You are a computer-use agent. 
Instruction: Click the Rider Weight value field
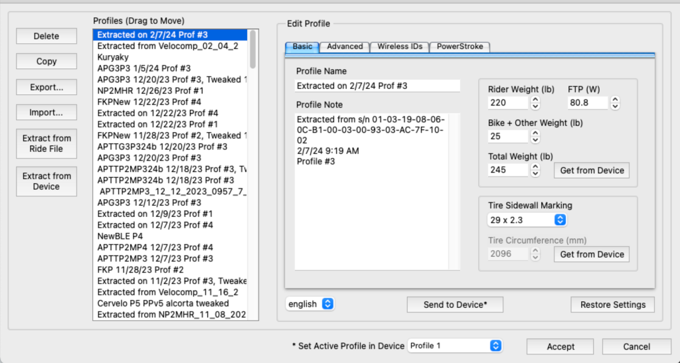point(508,103)
